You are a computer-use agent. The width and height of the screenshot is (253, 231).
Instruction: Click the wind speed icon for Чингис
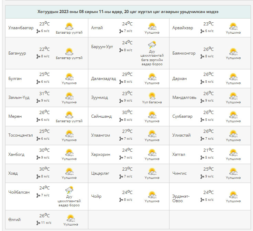point(202,176)
